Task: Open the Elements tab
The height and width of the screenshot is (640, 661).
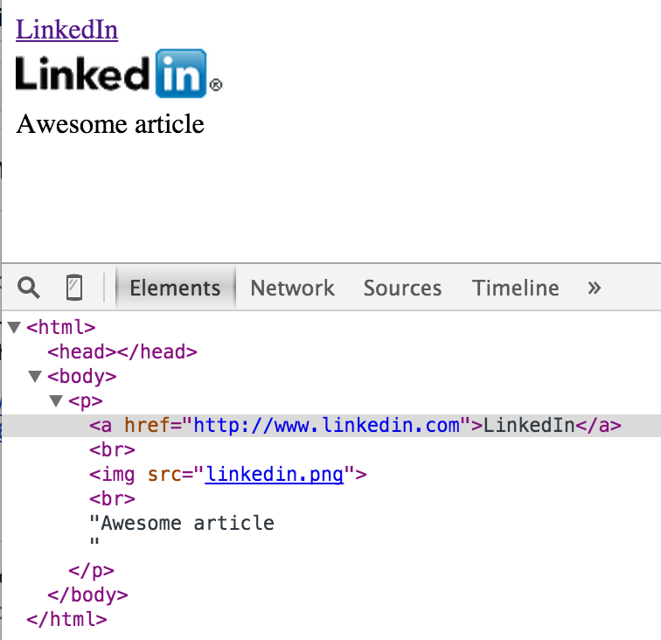Action: pos(175,288)
